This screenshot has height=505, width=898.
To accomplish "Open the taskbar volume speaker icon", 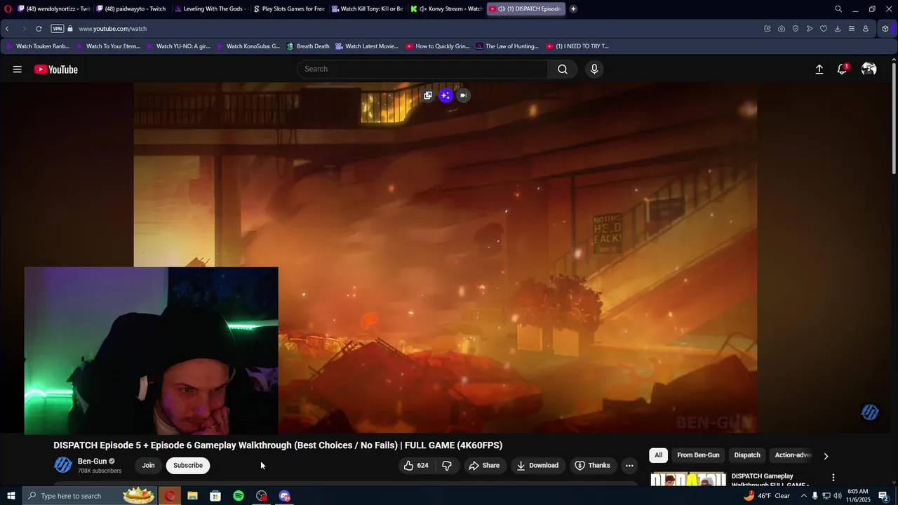I will pos(838,496).
